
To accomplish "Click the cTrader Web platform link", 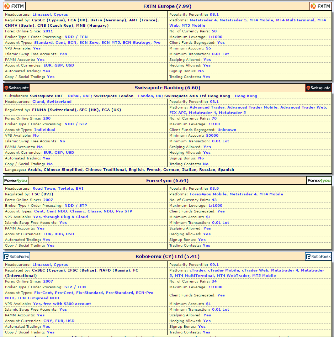I will point(255,270).
